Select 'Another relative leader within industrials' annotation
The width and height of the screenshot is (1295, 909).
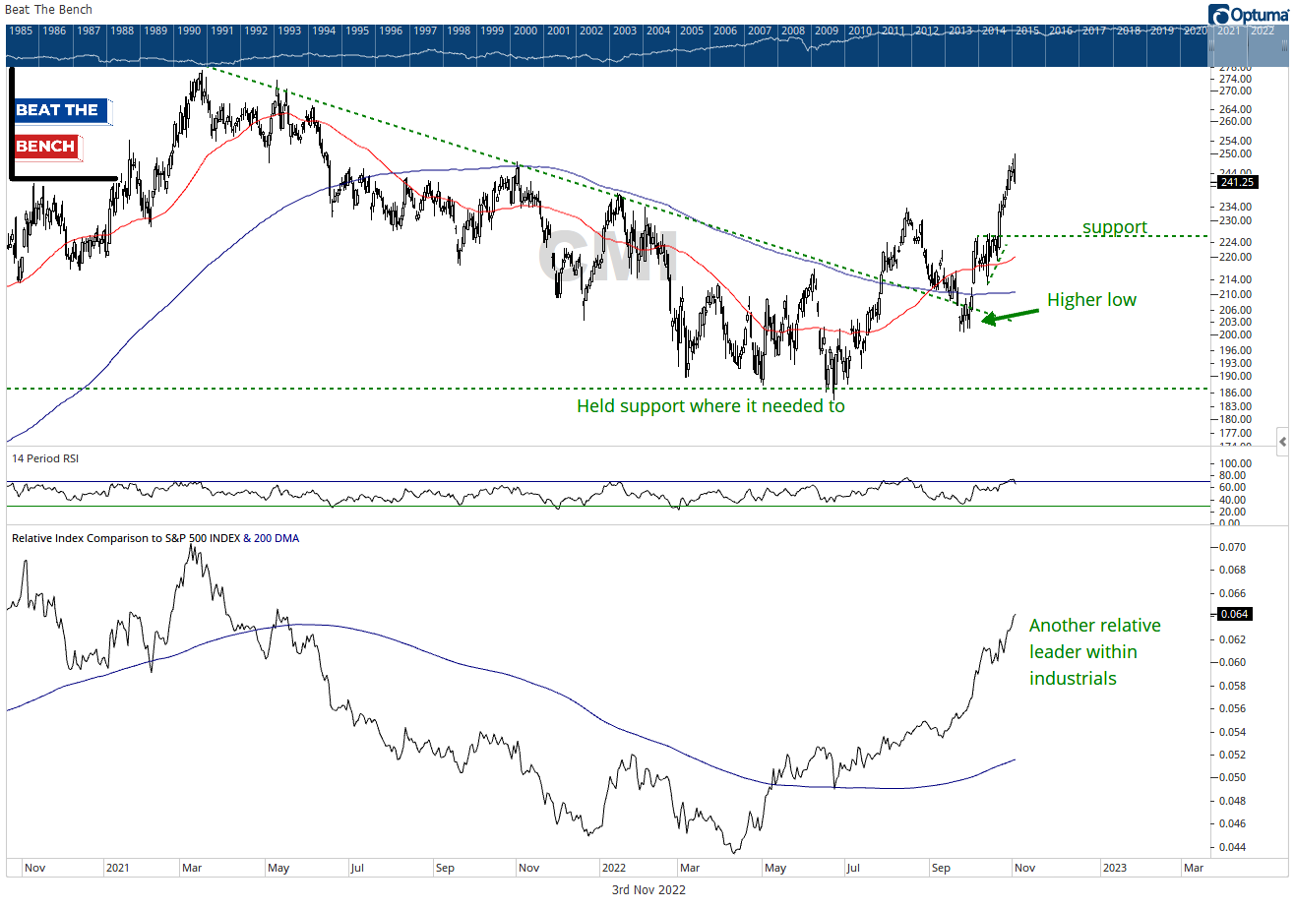pyautogui.click(x=1095, y=652)
